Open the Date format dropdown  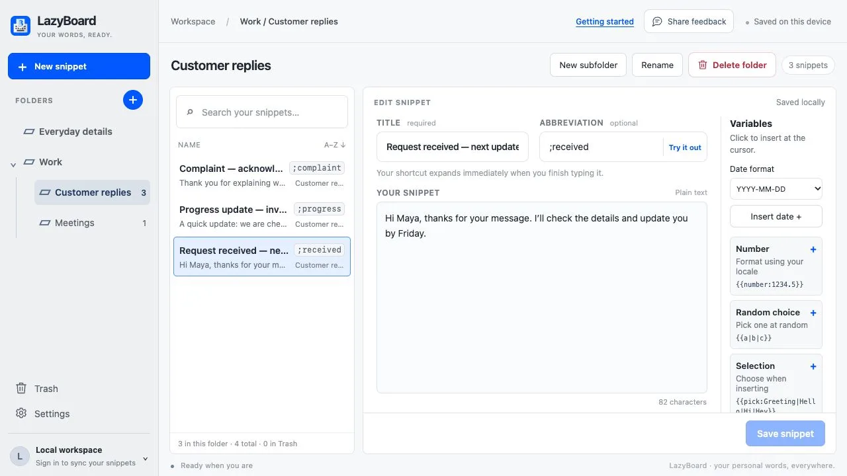pos(776,189)
